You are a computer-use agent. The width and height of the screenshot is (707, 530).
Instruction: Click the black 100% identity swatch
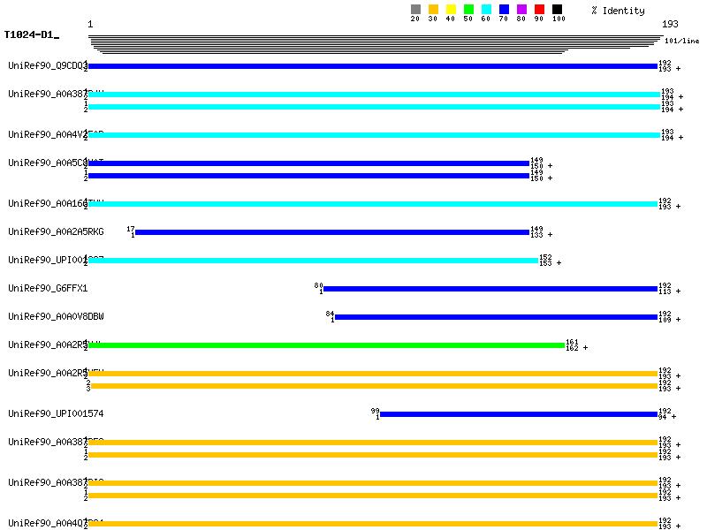557,10
